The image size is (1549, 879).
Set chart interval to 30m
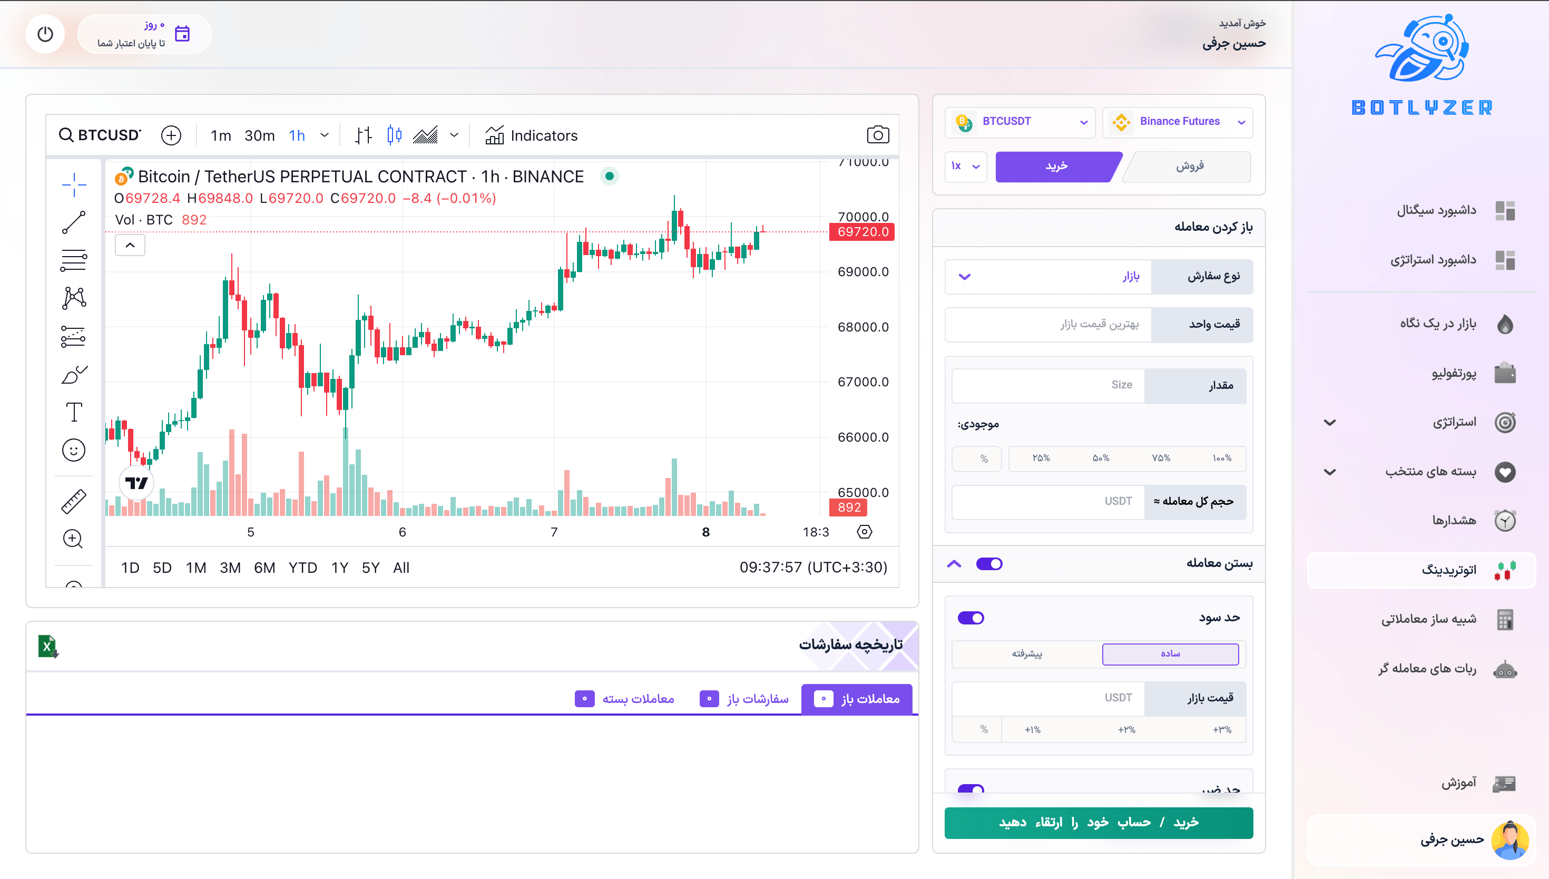point(259,135)
